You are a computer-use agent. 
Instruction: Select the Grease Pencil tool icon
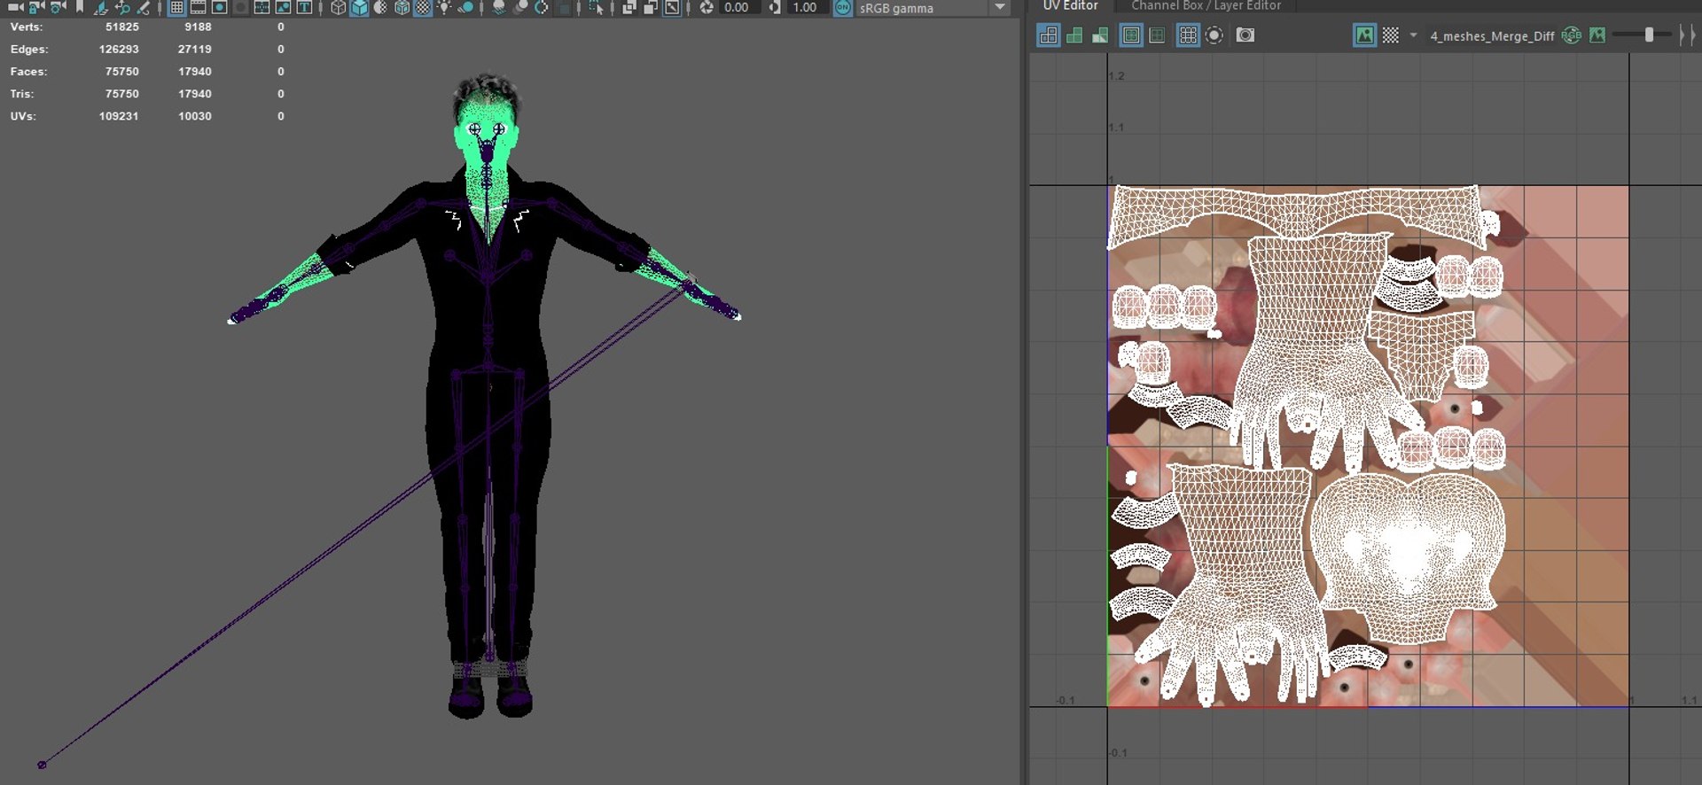click(144, 7)
